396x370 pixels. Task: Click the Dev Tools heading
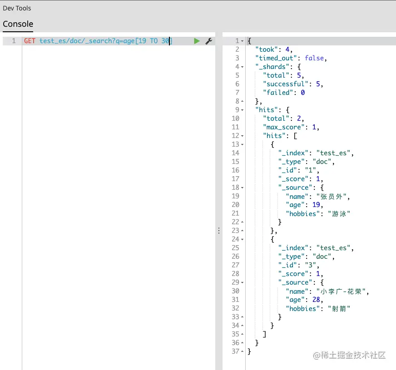point(17,8)
